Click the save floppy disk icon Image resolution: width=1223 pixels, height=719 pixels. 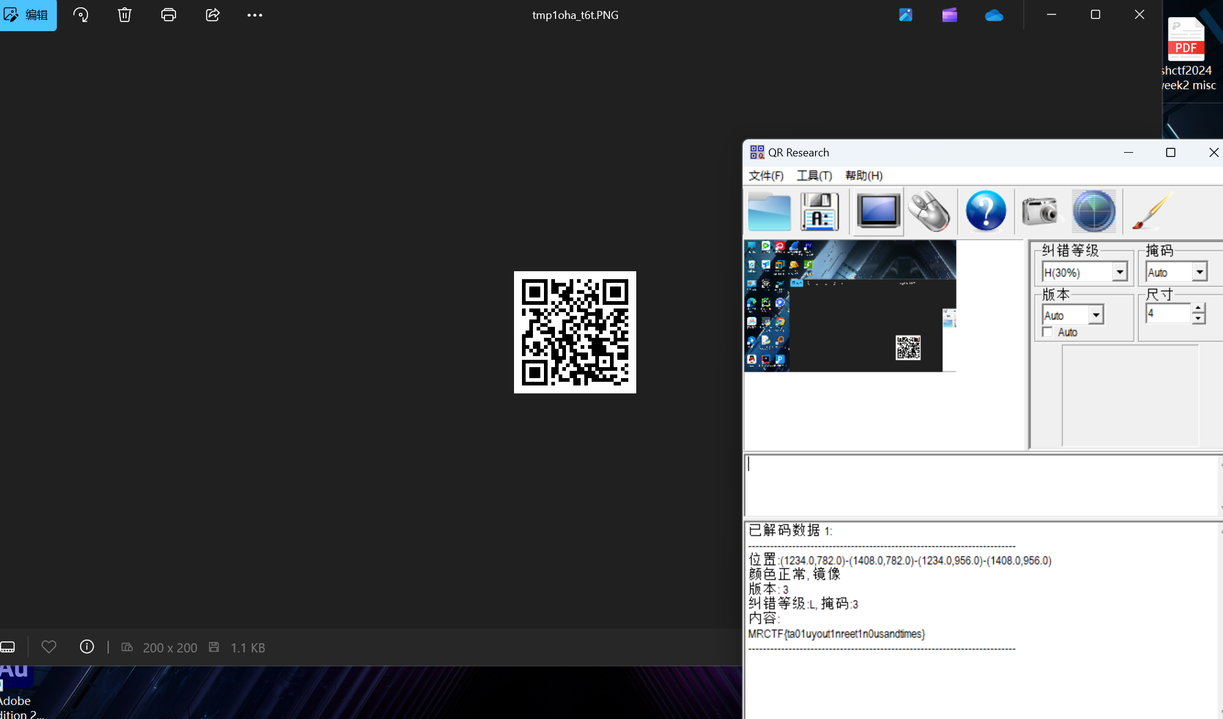tap(820, 211)
